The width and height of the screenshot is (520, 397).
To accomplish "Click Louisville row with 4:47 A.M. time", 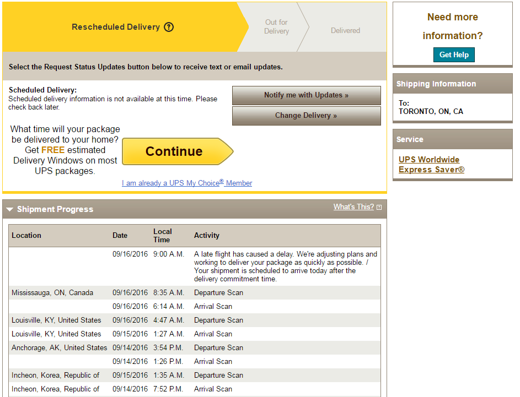I will 195,320.
